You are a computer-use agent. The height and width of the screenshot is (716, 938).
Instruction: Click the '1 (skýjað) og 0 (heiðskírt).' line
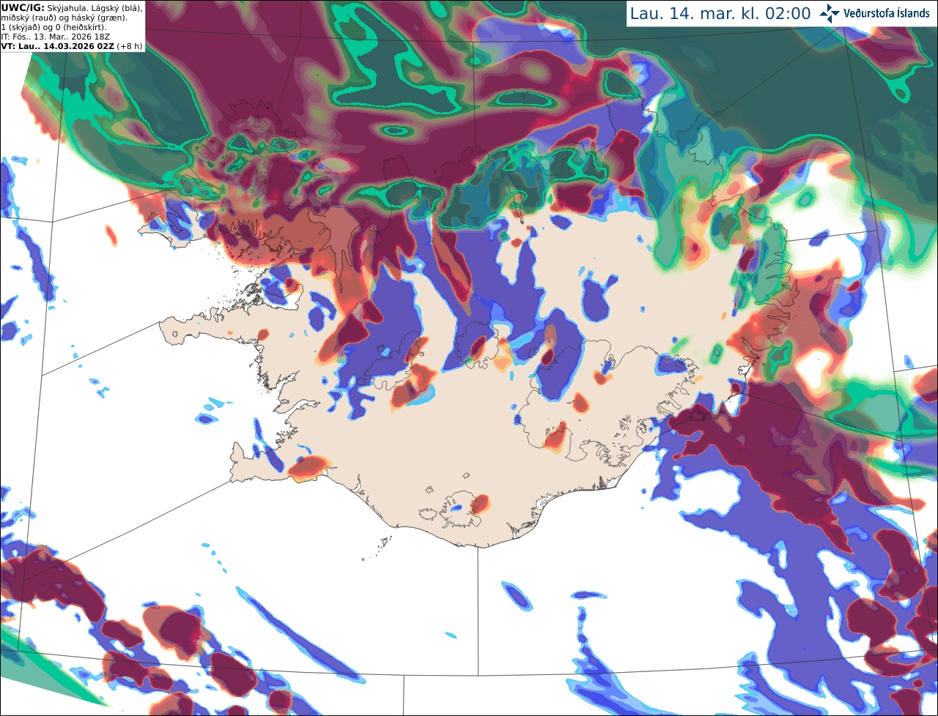click(x=54, y=26)
